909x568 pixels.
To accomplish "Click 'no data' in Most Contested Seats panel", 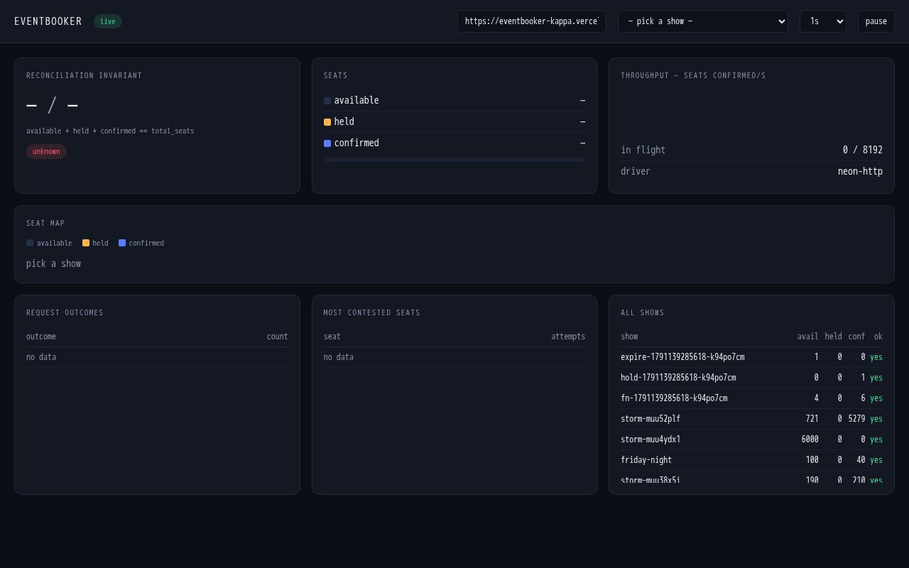I will (x=338, y=357).
